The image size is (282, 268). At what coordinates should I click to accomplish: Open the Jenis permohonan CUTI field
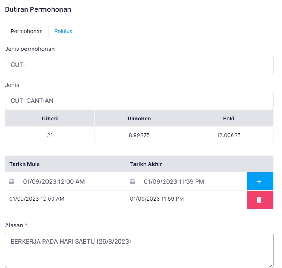pos(139,65)
